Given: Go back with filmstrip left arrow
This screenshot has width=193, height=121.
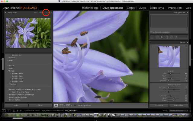Looking at the screenshot, I should click(18, 111).
